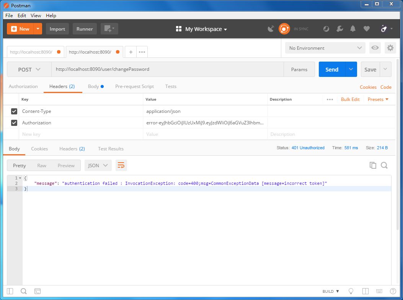The image size is (403, 300).
Task: Click the Params button
Action: point(299,69)
